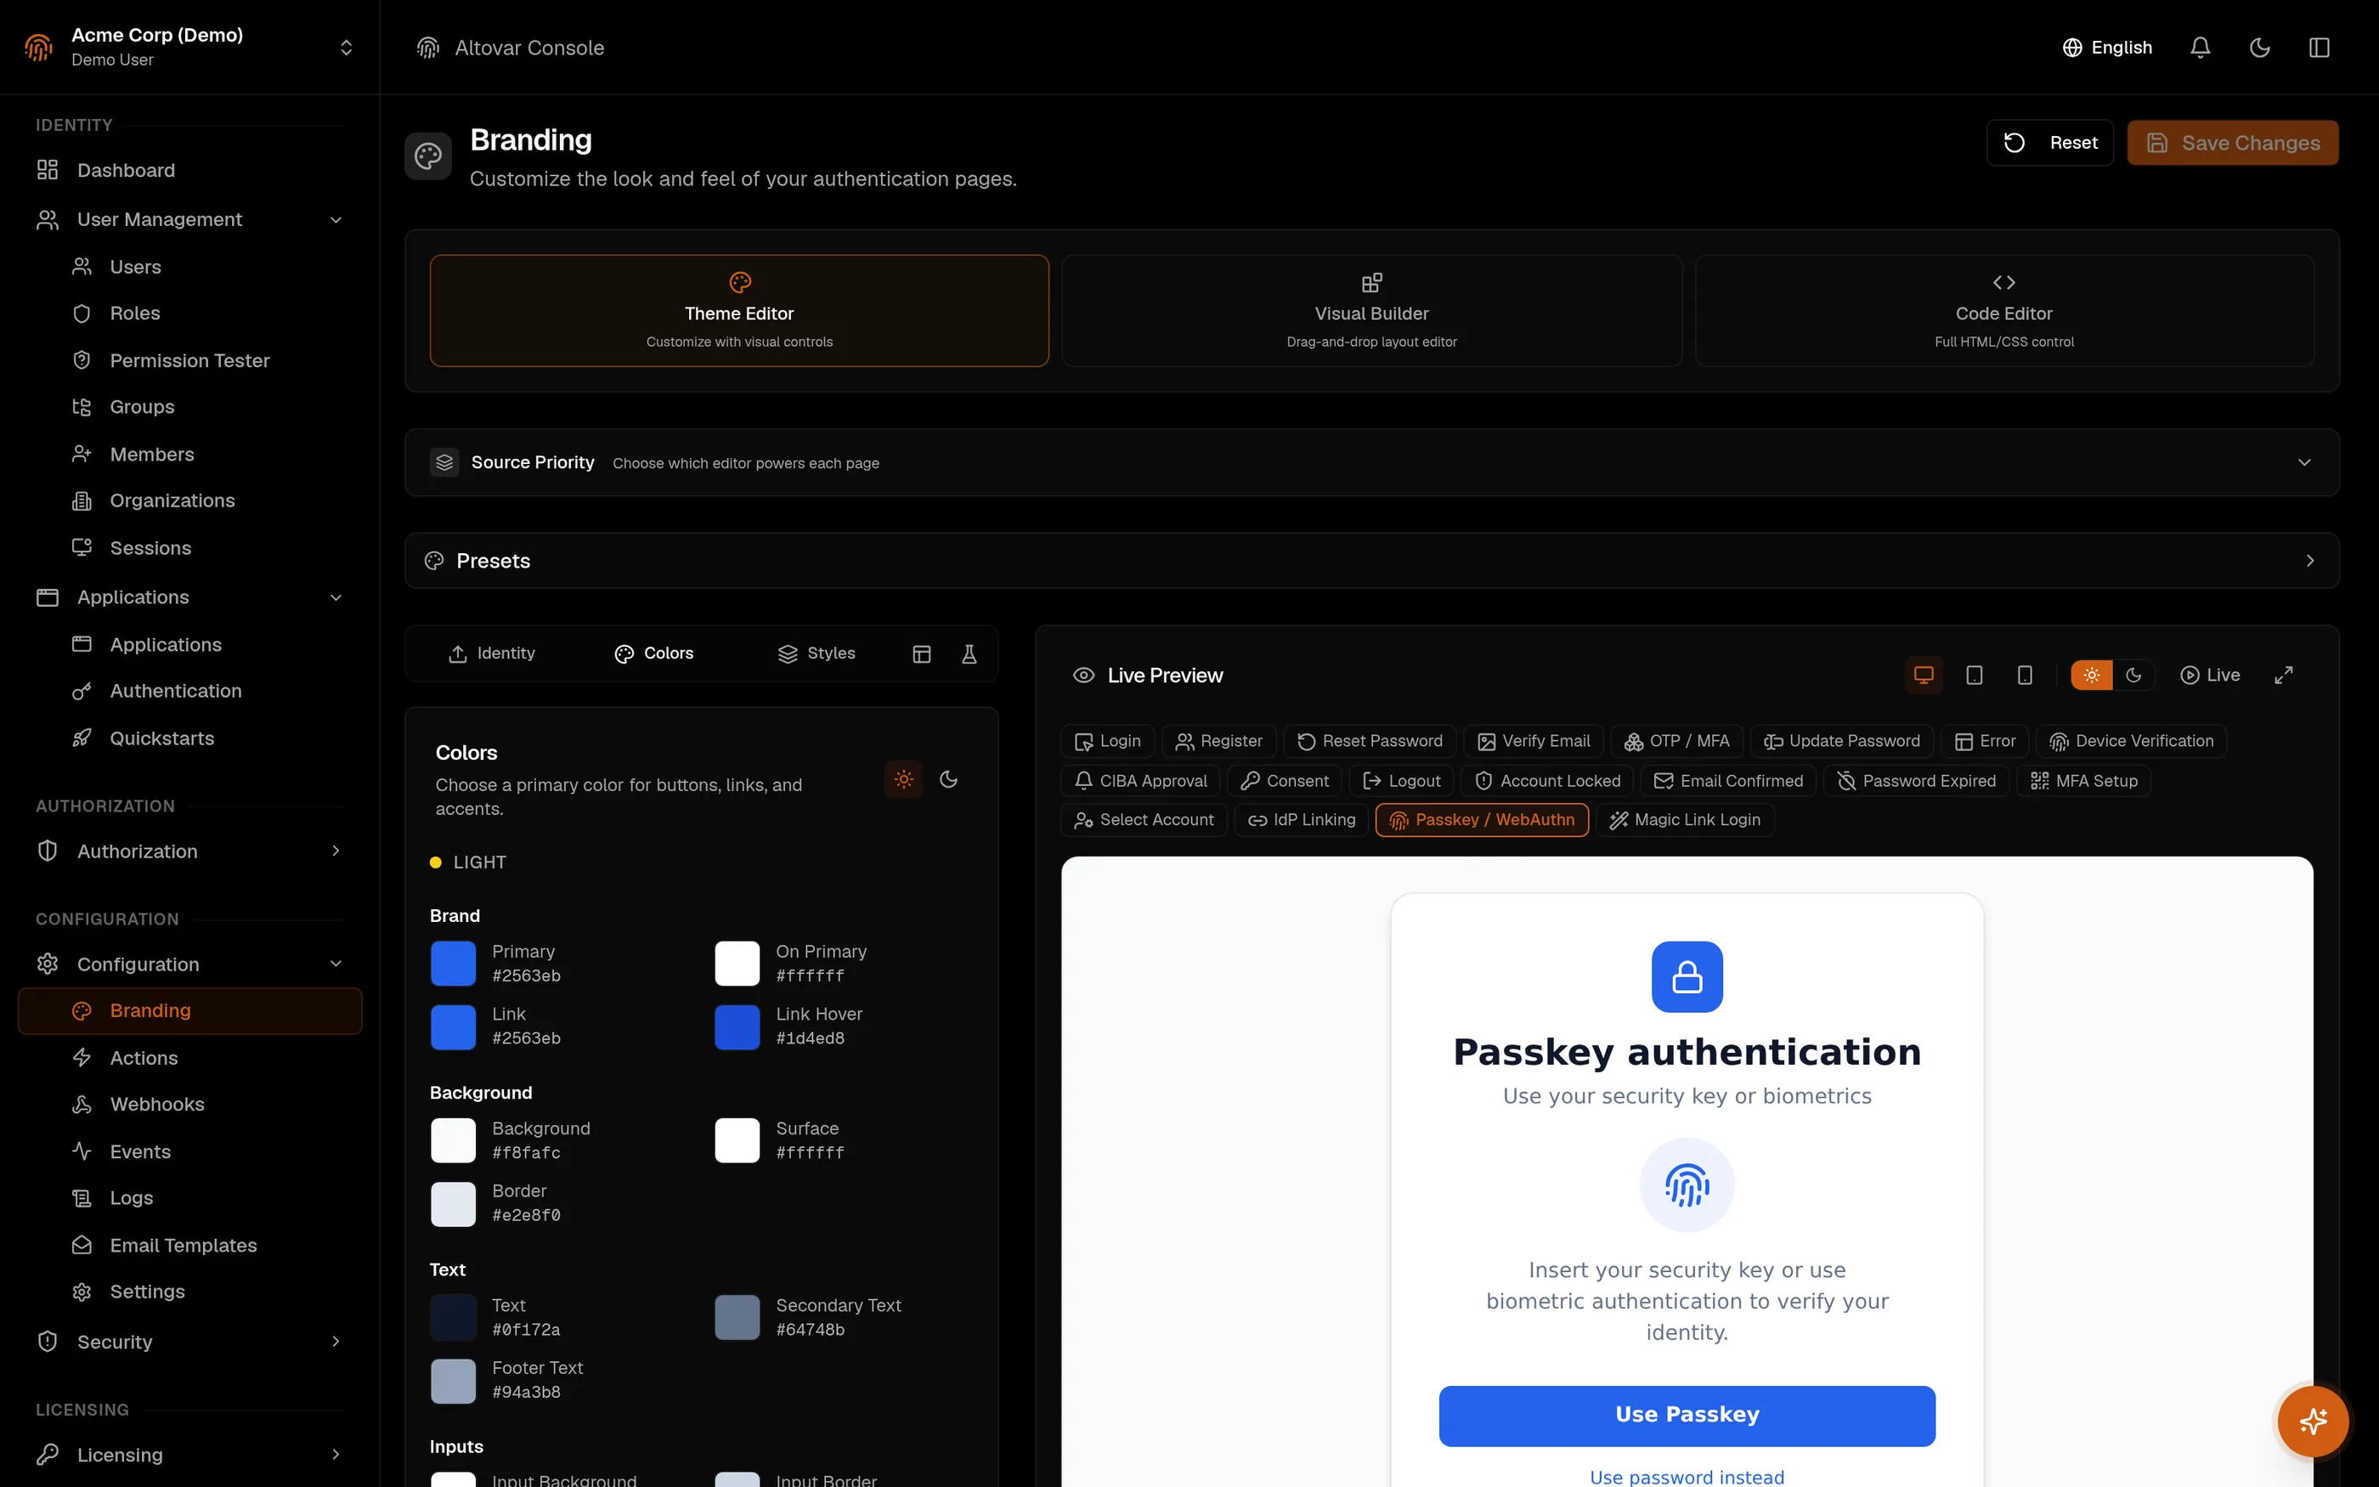The height and width of the screenshot is (1487, 2379).
Task: Click the Branding palette header icon
Action: pyautogui.click(x=428, y=155)
